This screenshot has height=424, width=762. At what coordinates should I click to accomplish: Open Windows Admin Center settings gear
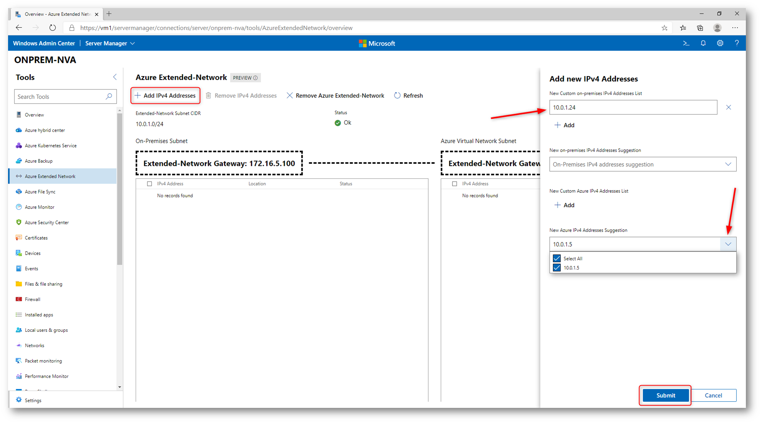pos(720,43)
